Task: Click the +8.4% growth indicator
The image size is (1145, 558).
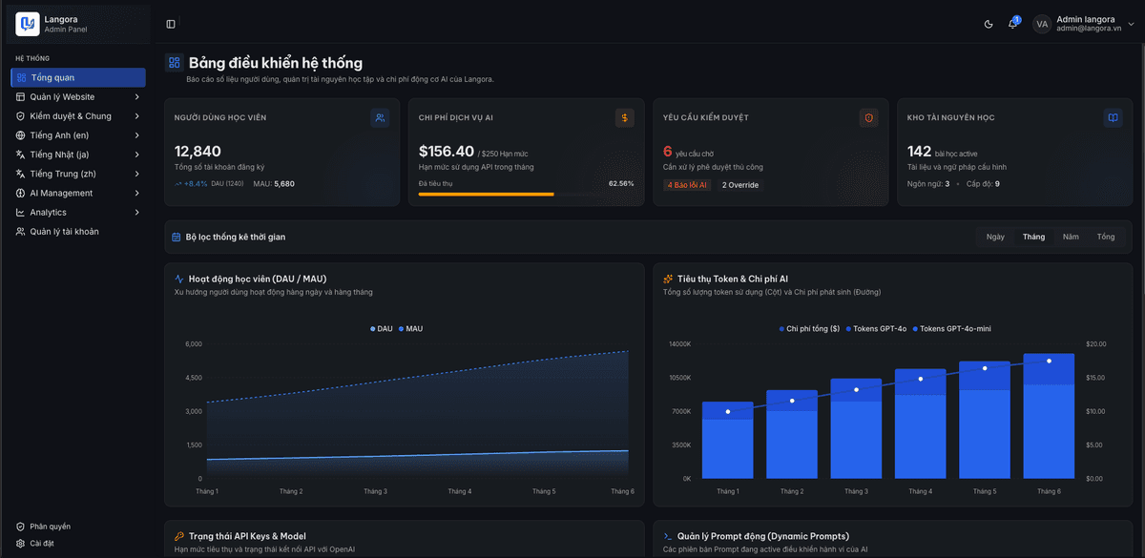Action: coord(191,183)
